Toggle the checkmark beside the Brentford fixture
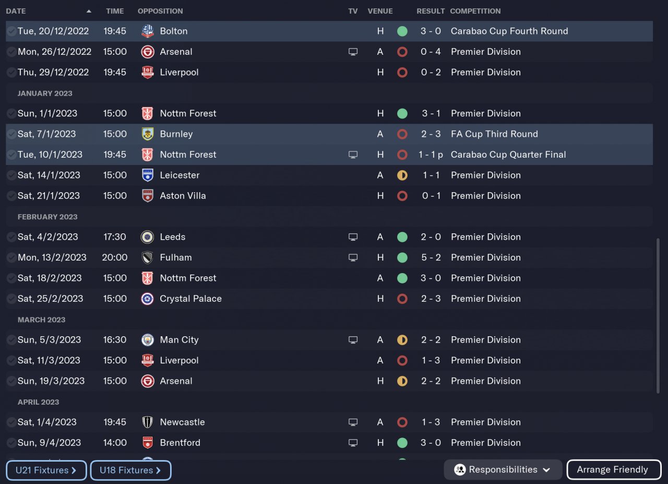Image resolution: width=668 pixels, height=484 pixels. pyautogui.click(x=11, y=443)
